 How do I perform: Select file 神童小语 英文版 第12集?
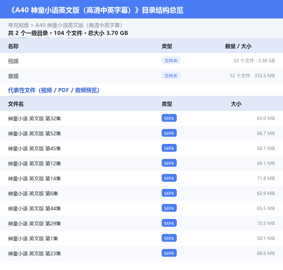34,163
